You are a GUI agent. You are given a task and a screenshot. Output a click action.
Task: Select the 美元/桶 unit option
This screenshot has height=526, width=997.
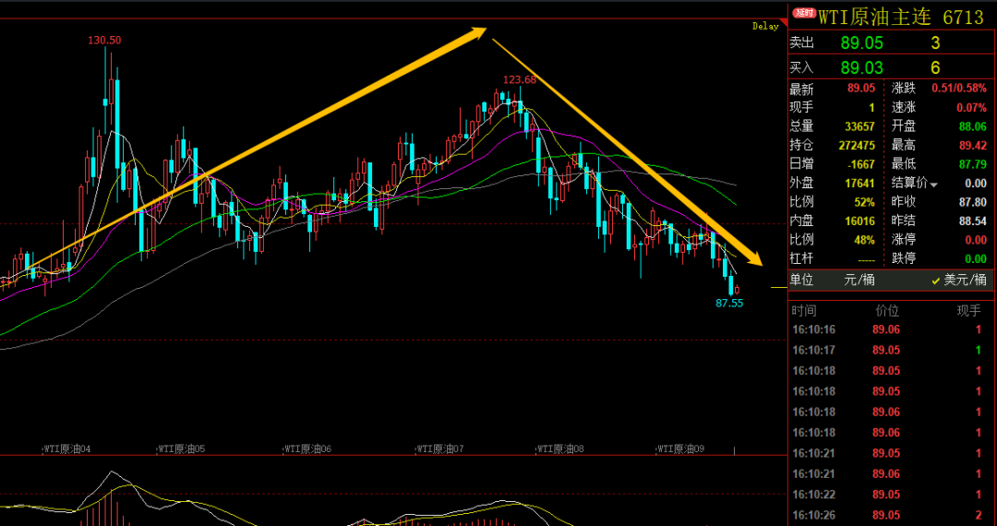[965, 280]
